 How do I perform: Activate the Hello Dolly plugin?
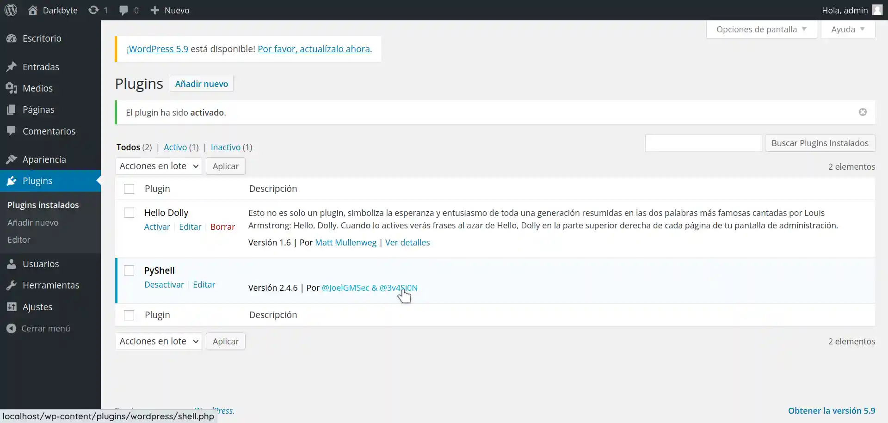point(157,227)
